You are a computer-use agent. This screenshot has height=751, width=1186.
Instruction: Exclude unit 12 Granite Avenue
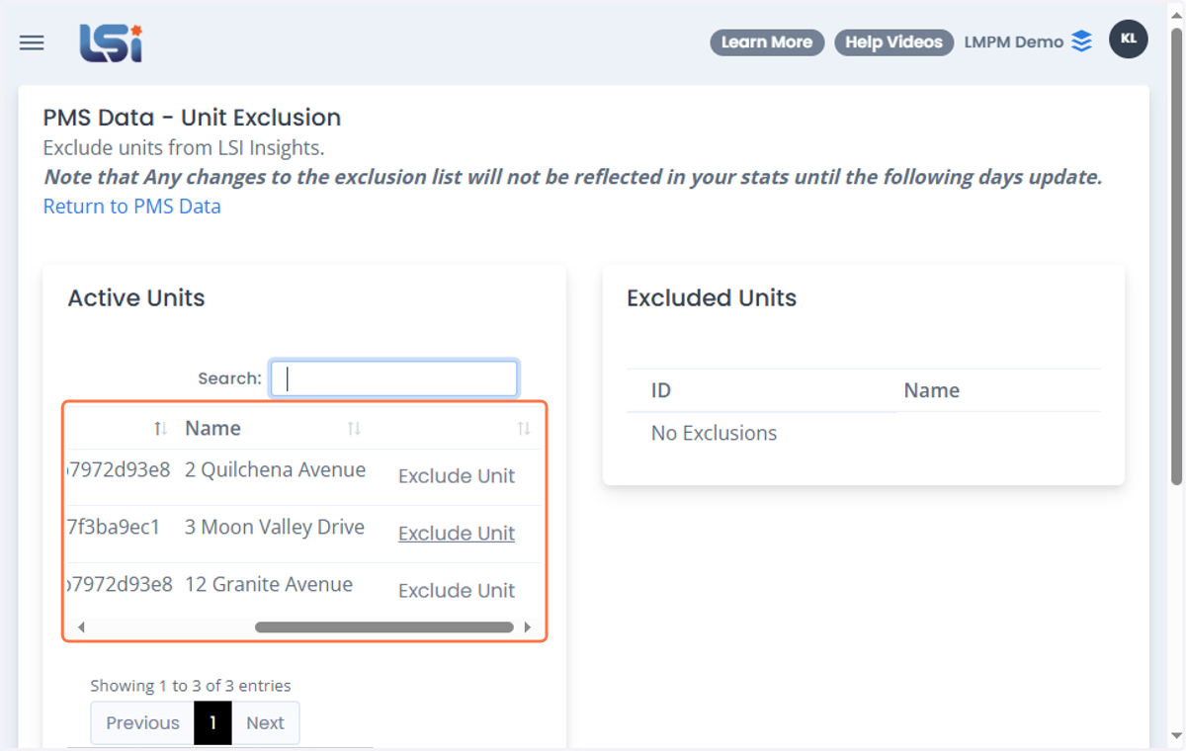[457, 591]
